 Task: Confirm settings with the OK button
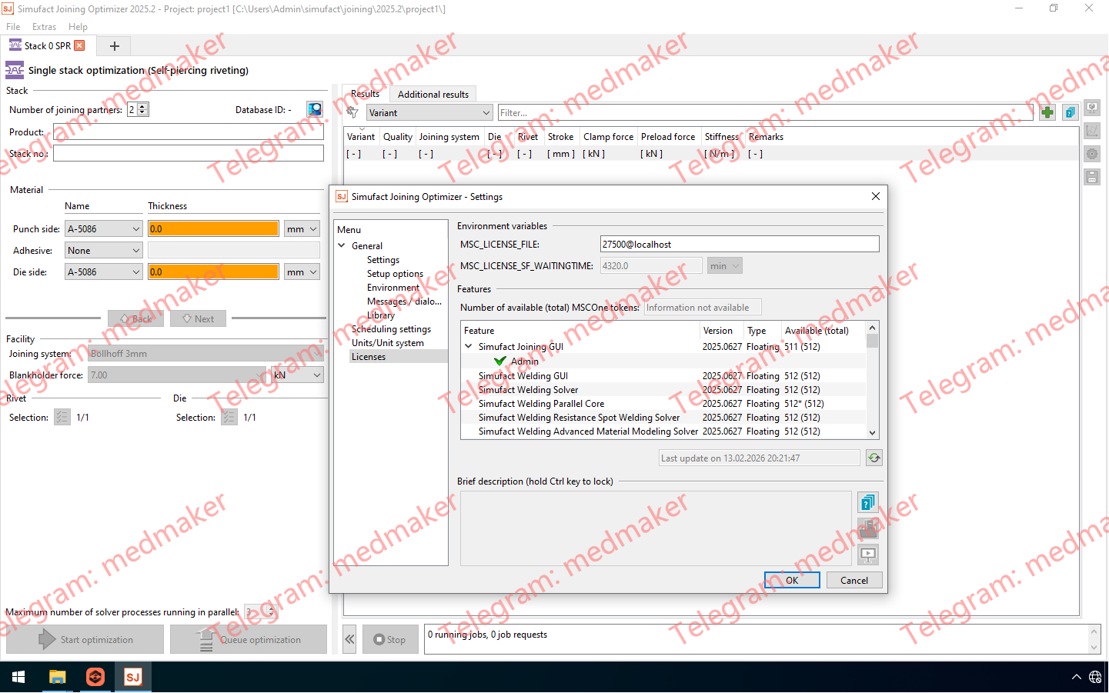(792, 580)
